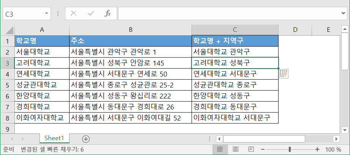Select column A header

pyautogui.click(x=42, y=30)
